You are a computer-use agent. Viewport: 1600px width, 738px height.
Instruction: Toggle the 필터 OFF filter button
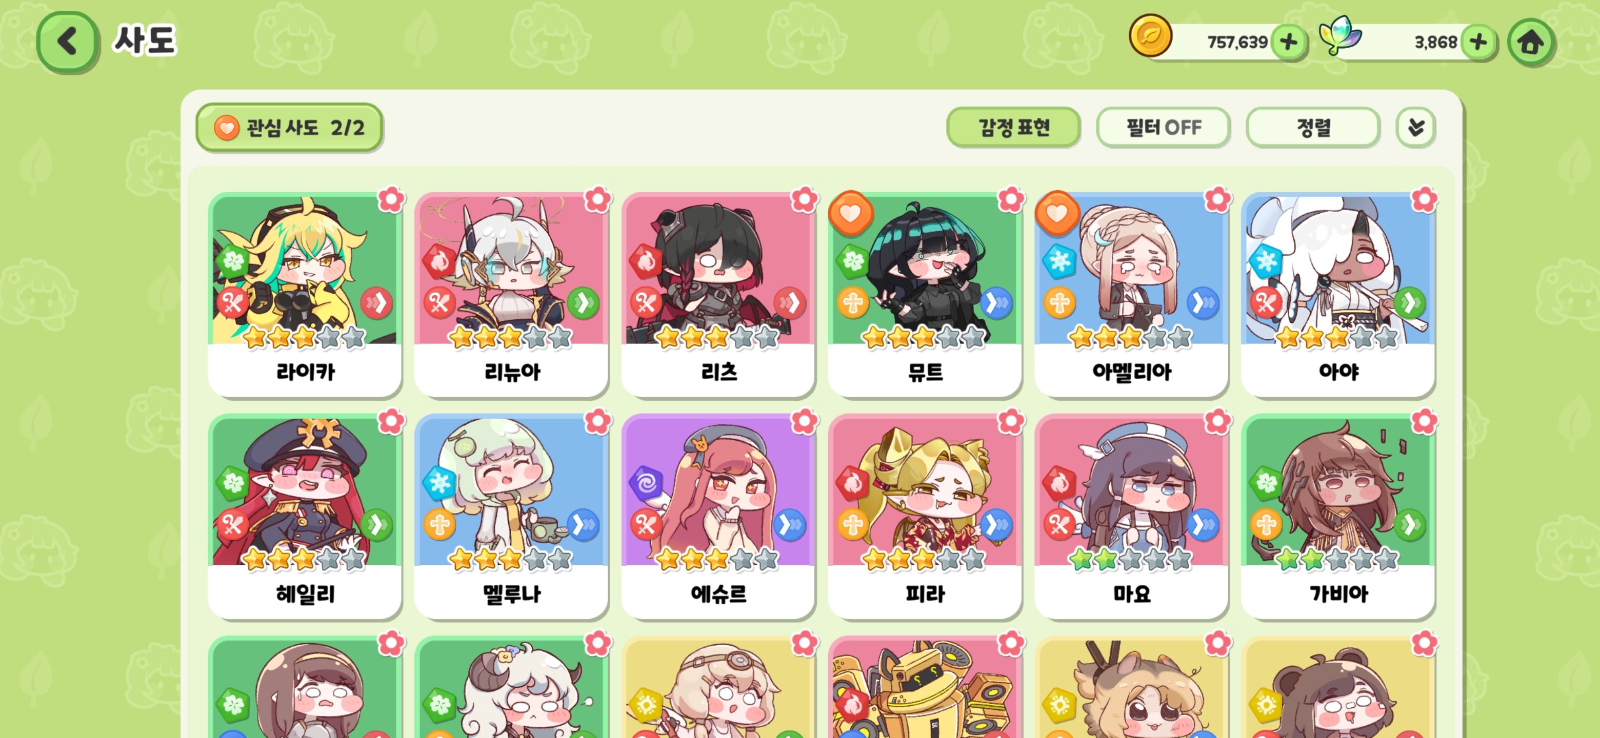pyautogui.click(x=1164, y=127)
